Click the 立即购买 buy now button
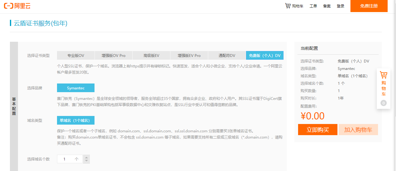Screen dimensions: 396x171 318,130
